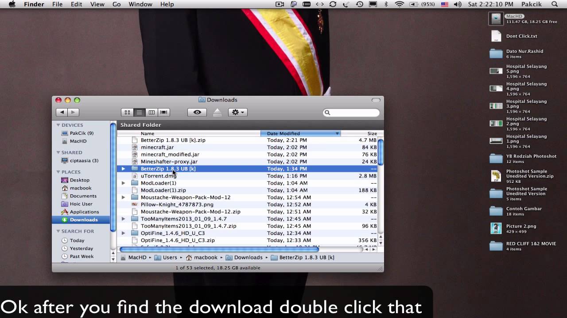
Task: Expand the BetterZip 1.8.3 UB [k] folder
Action: click(123, 169)
